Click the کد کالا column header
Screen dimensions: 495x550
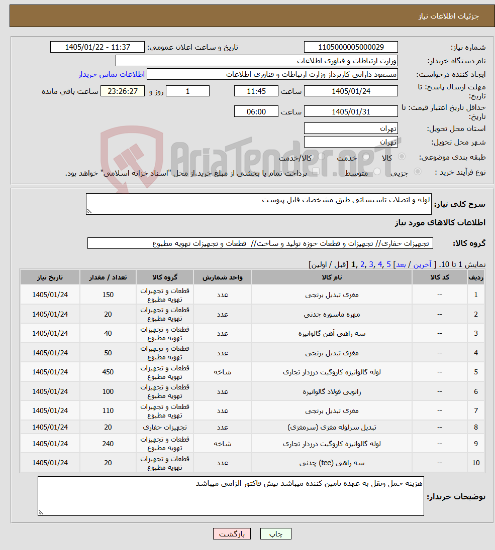point(440,277)
